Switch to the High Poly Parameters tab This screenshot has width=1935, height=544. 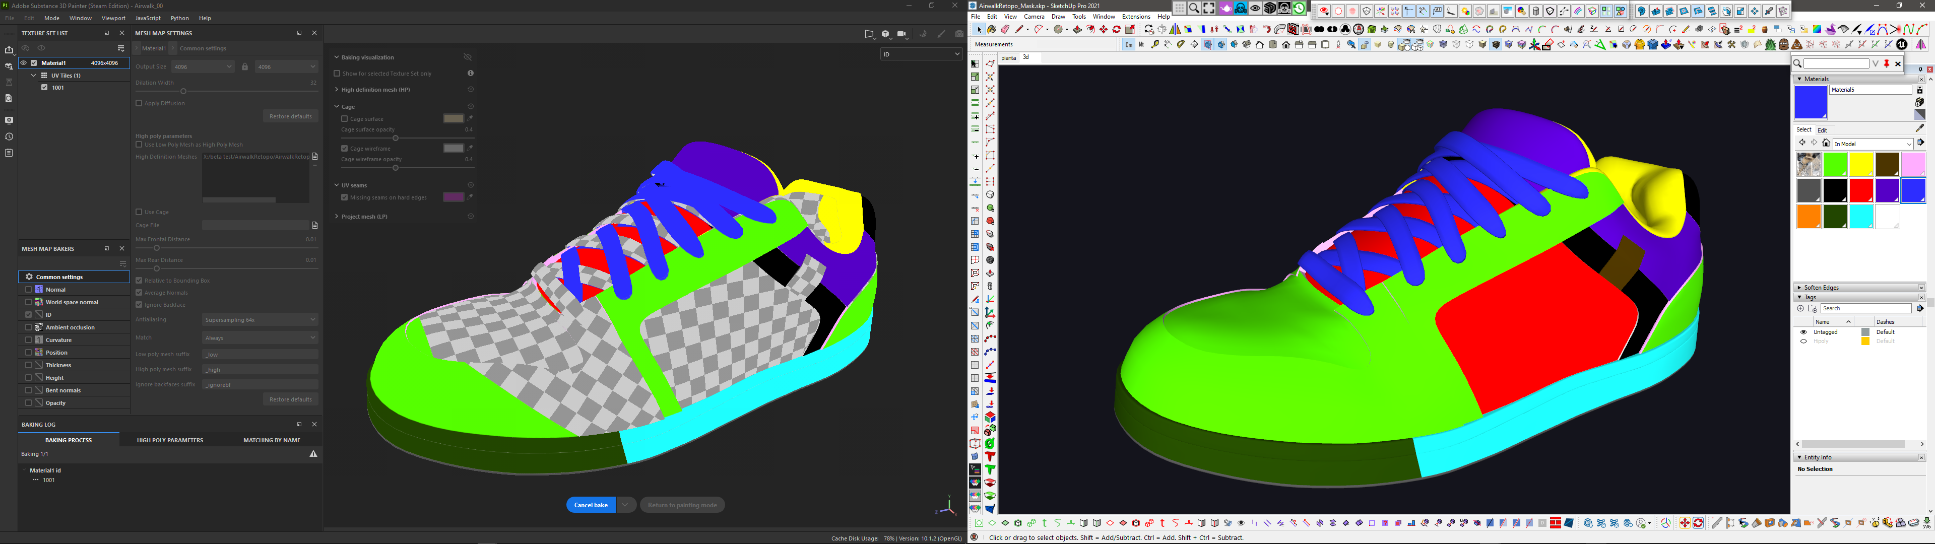170,440
